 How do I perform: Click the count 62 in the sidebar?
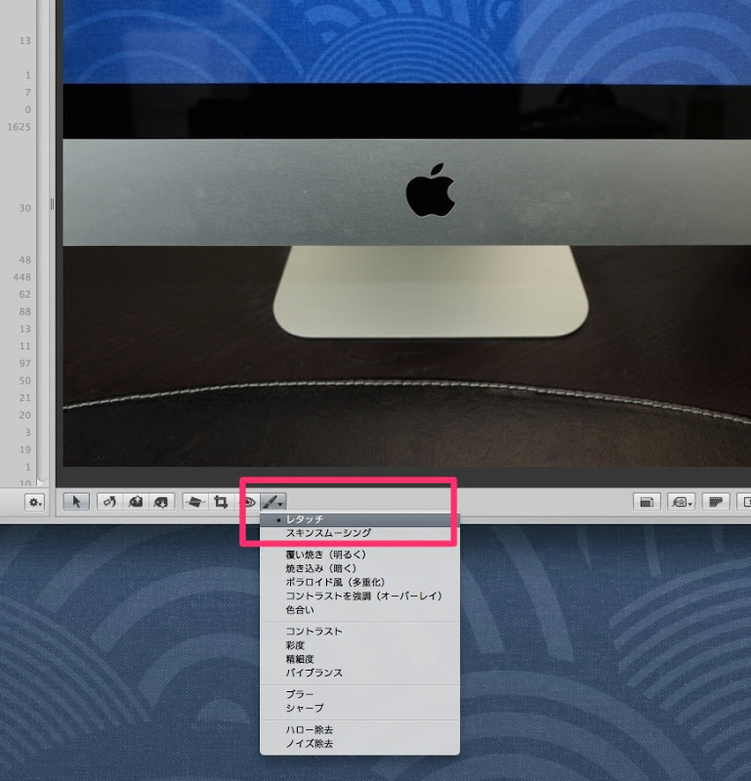25,295
